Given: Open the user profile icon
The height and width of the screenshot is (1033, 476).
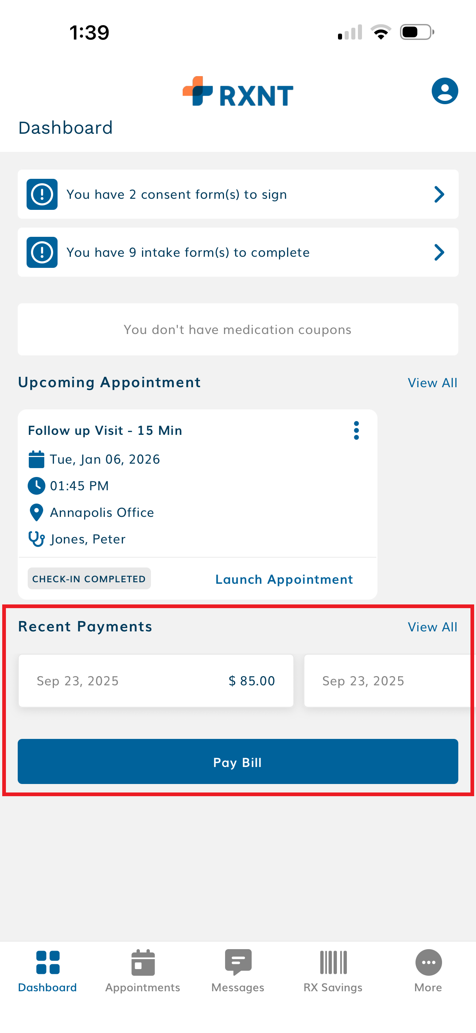Looking at the screenshot, I should point(444,91).
